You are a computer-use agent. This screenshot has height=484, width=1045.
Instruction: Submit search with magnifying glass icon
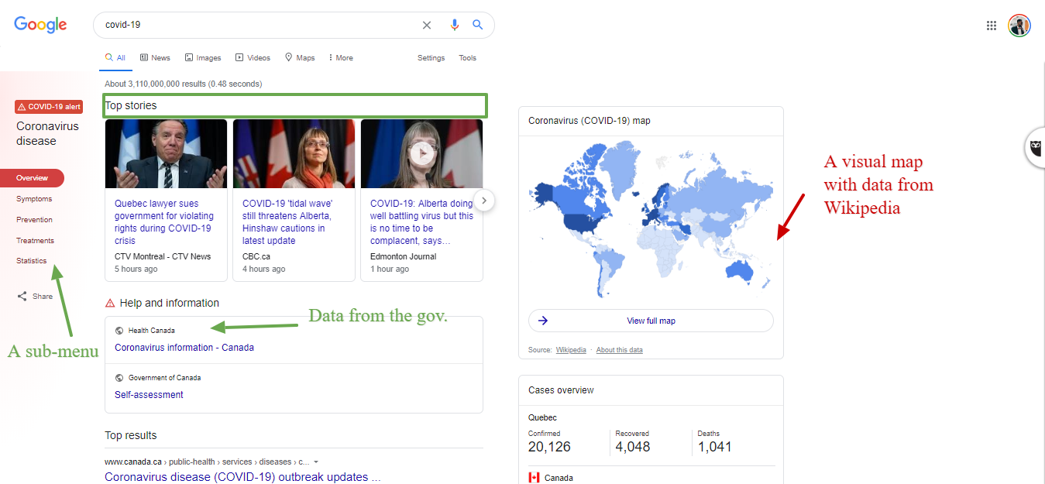(478, 25)
